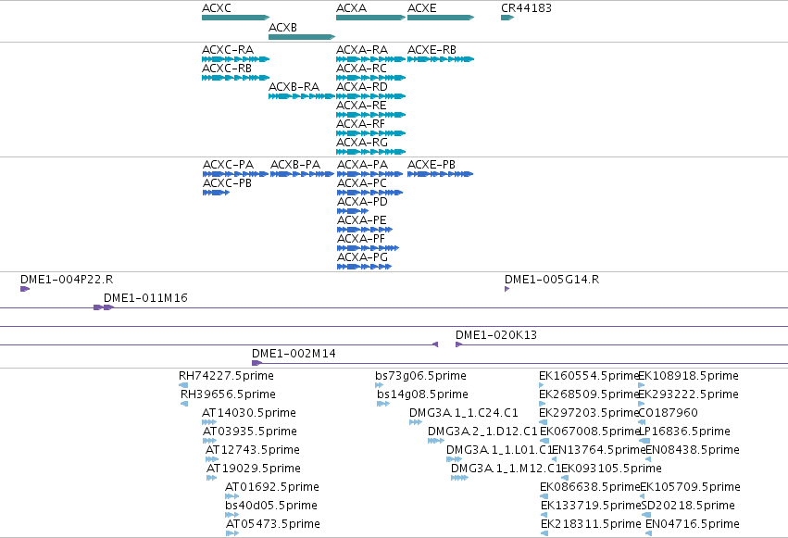This screenshot has height=538, width=788.
Task: Click the SD20218.5prime EST label
Action: point(688,507)
